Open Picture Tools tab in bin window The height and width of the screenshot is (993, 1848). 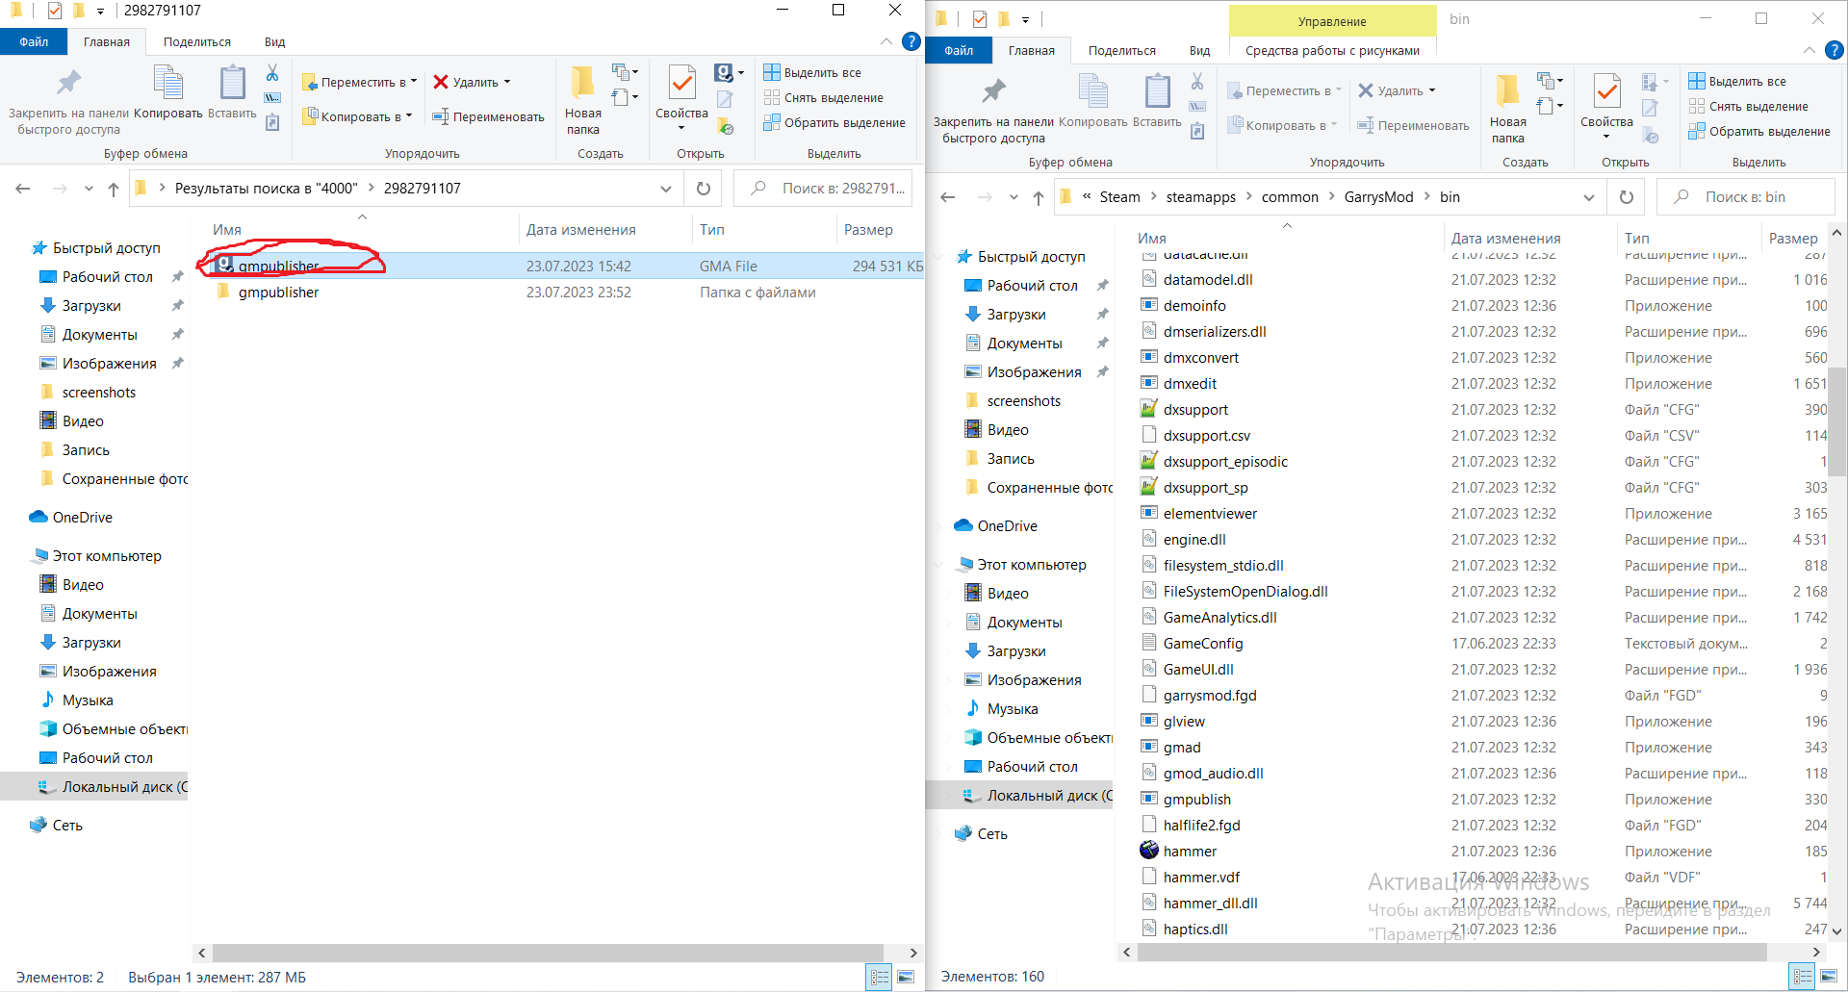point(1332,50)
